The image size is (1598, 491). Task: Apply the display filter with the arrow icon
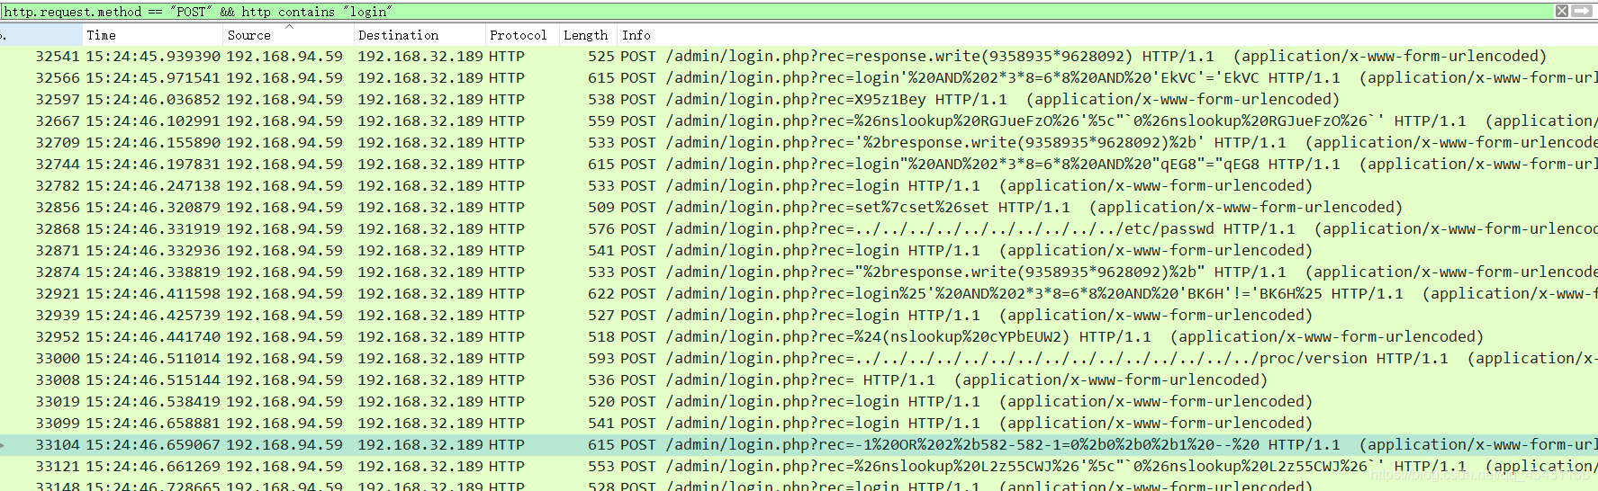(x=1581, y=11)
